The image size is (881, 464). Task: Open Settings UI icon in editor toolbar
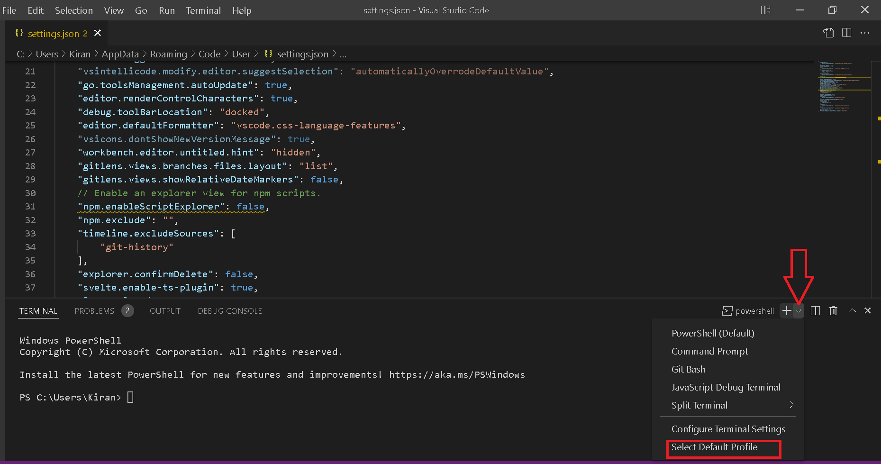pyautogui.click(x=828, y=33)
